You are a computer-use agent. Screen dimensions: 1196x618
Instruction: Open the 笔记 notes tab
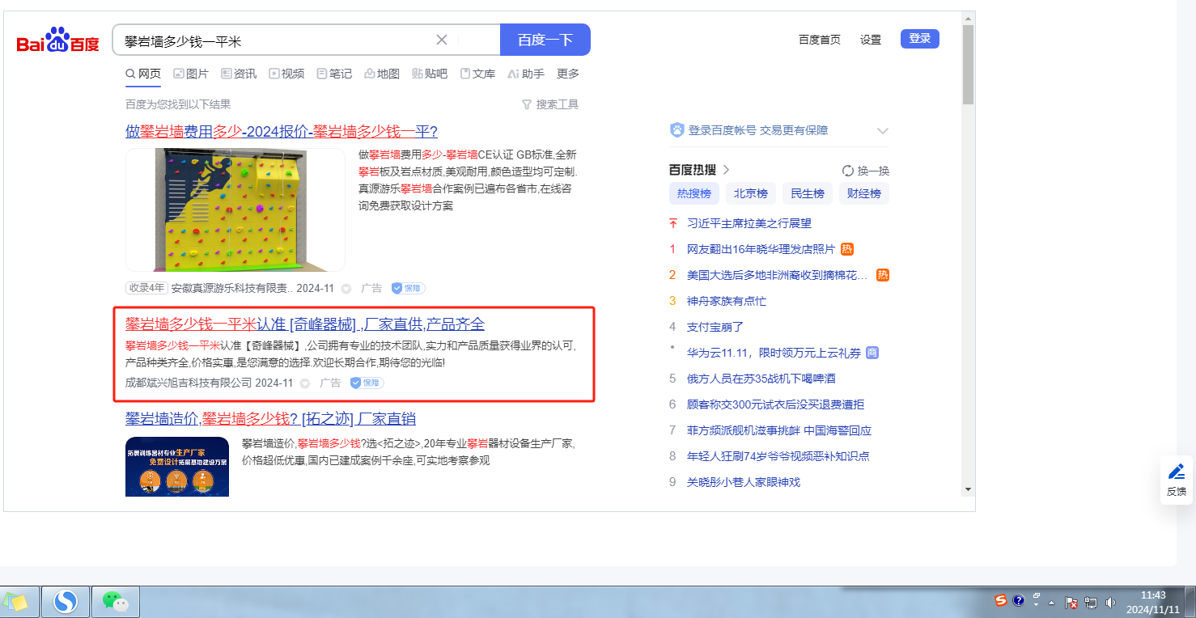coord(334,74)
